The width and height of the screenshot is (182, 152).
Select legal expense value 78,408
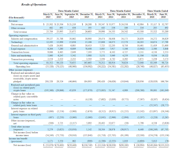88,49
